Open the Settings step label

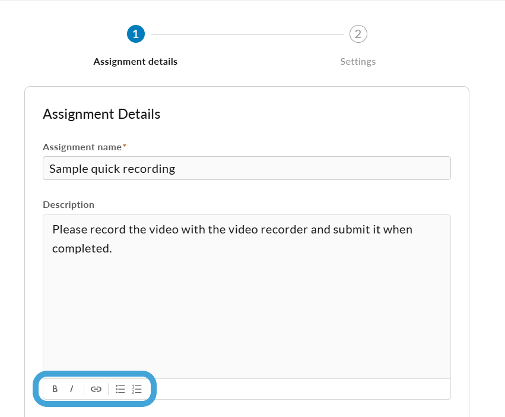pos(358,62)
